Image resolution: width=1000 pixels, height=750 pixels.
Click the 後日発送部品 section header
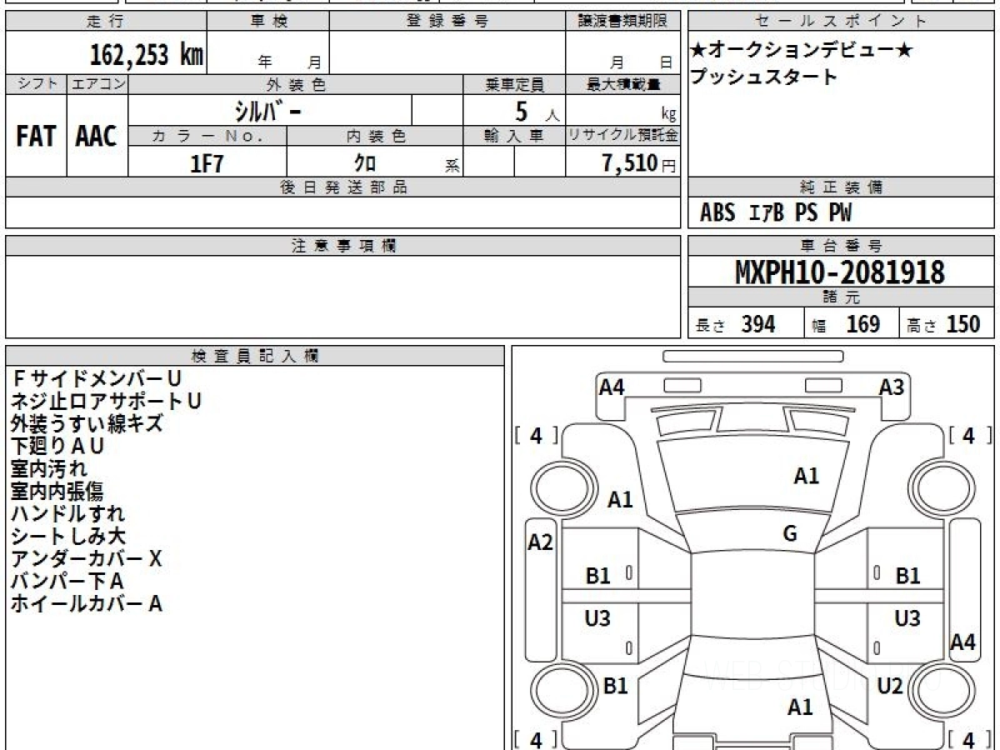(x=342, y=187)
